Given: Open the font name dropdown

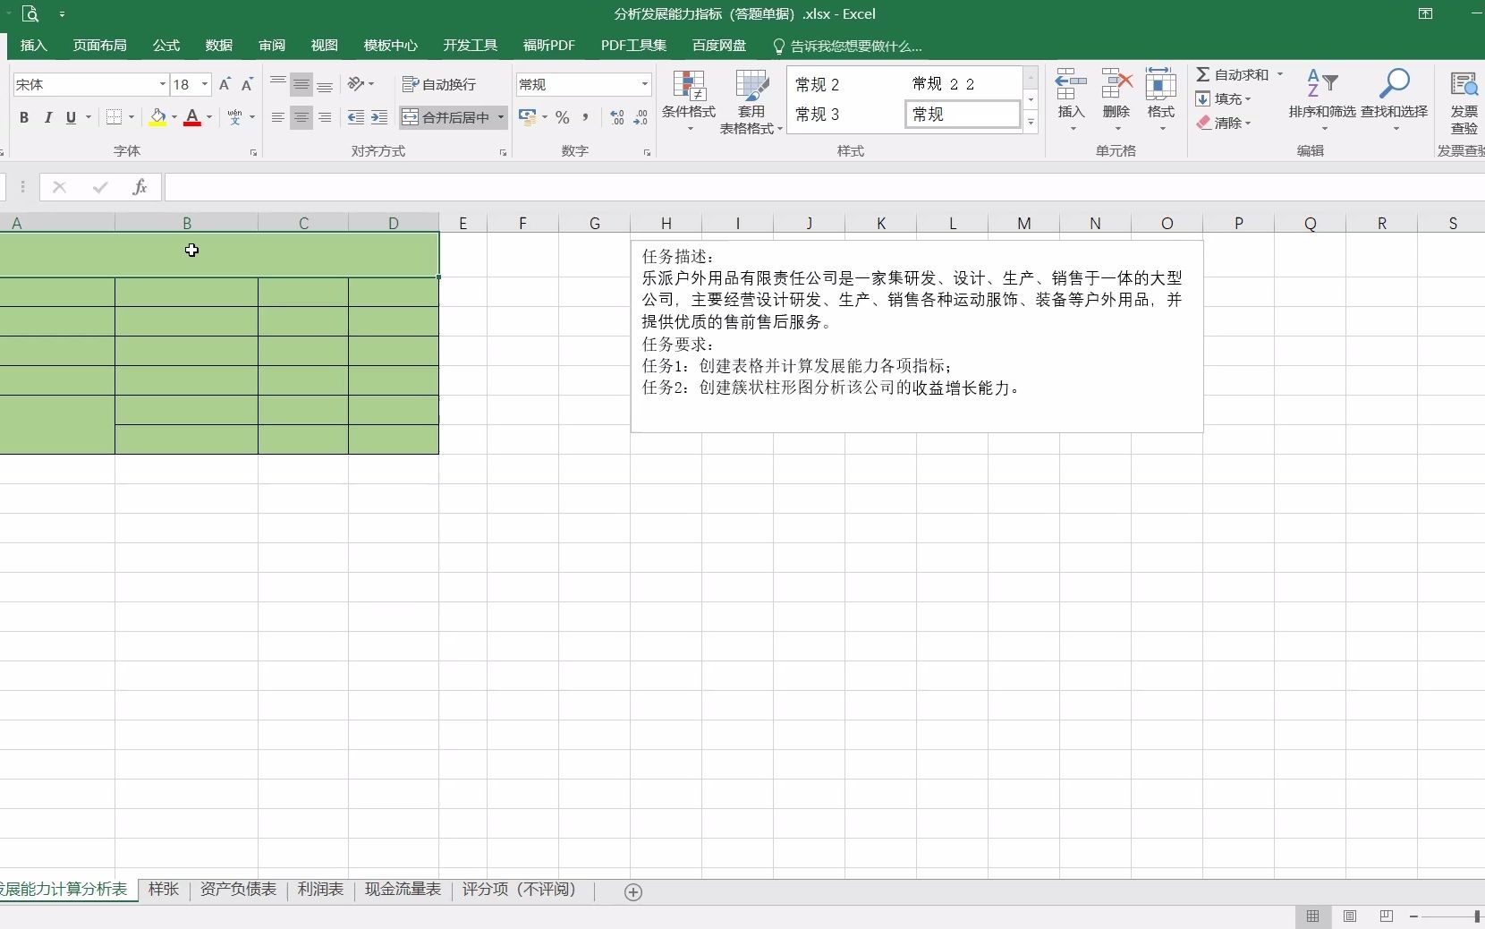Looking at the screenshot, I should click(162, 84).
